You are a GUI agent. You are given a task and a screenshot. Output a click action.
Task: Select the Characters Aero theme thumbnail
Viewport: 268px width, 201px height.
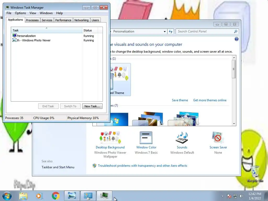(183, 119)
